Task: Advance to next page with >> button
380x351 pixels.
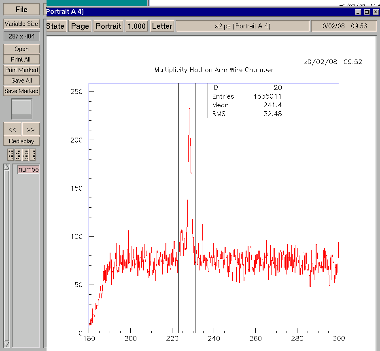Action: (31, 129)
